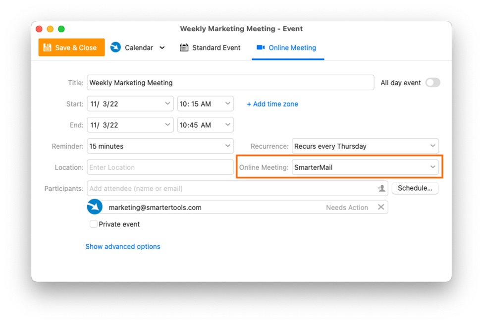Click the Schedule... button

coord(415,188)
